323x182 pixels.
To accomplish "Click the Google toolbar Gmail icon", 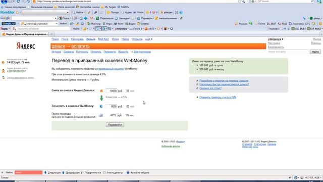I will pyautogui.click(x=91, y=18).
